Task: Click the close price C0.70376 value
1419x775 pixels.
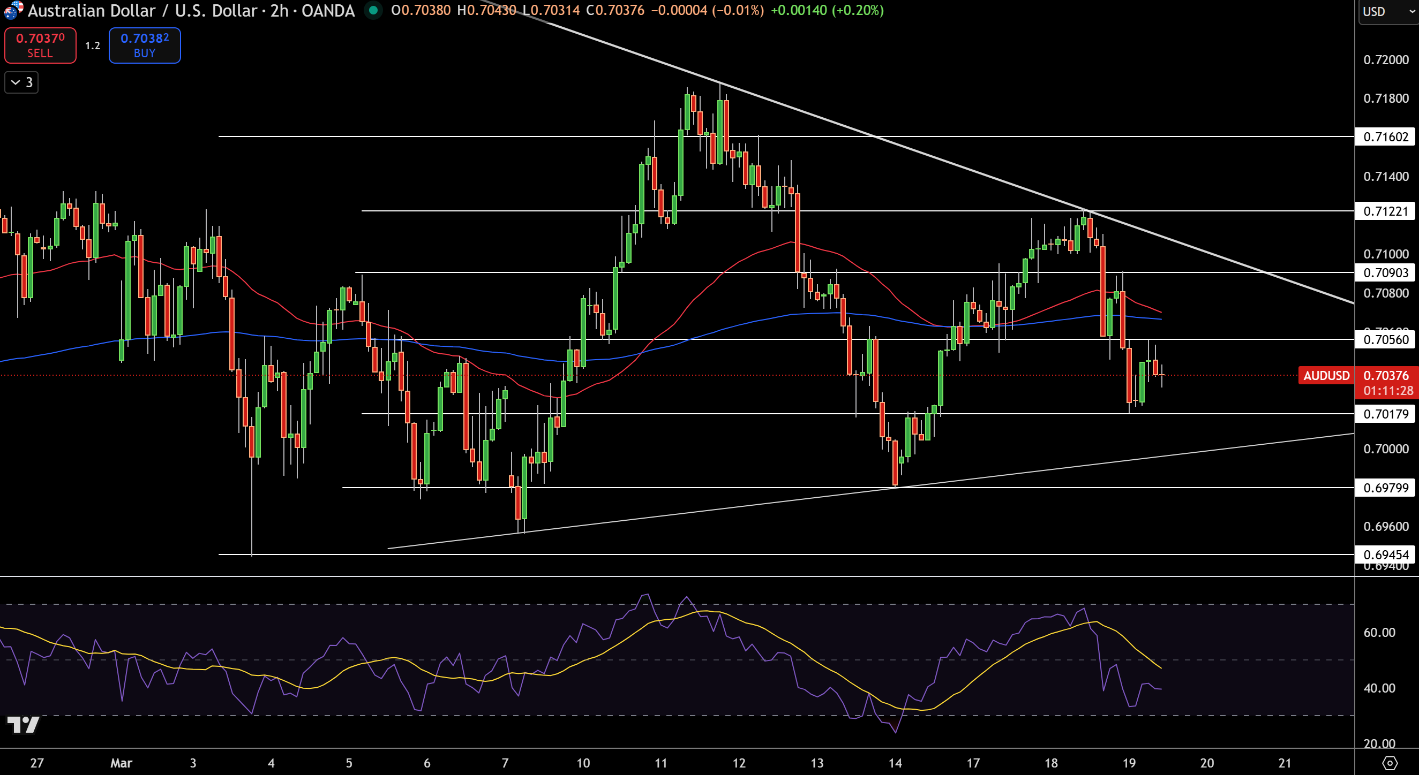Action: click(615, 10)
